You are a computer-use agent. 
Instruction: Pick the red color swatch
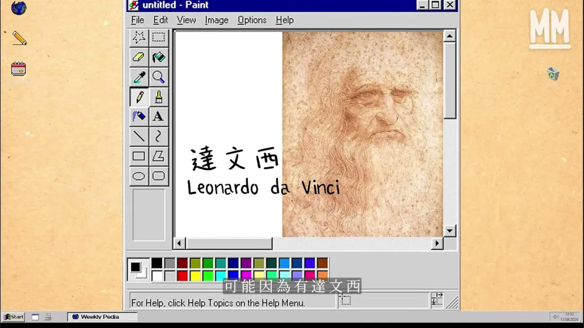[182, 275]
